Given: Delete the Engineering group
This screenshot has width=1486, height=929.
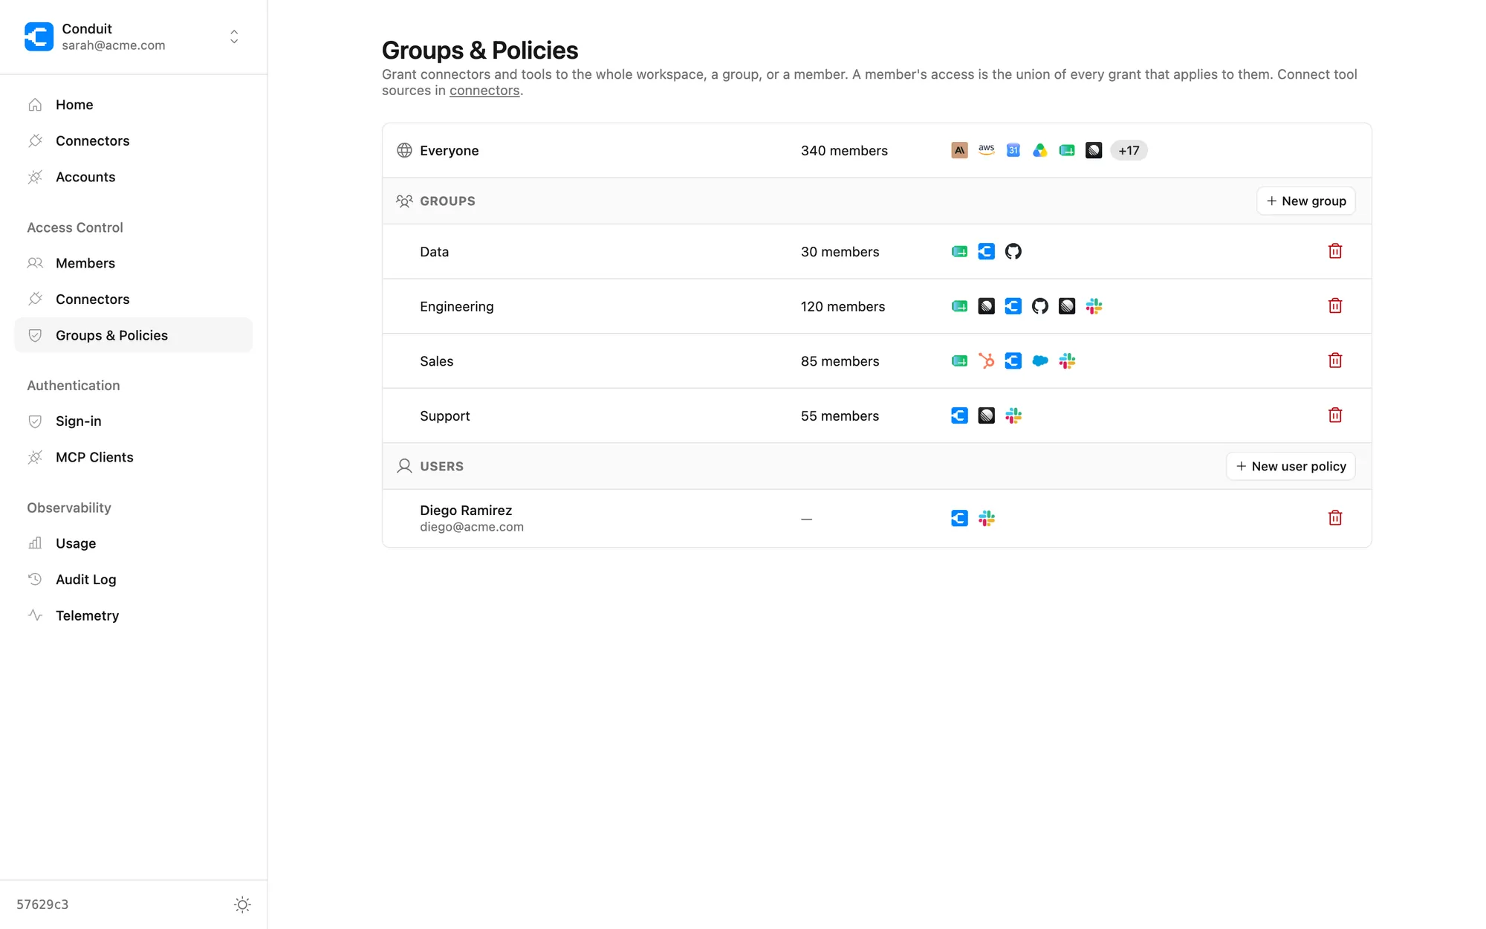Looking at the screenshot, I should (1335, 306).
